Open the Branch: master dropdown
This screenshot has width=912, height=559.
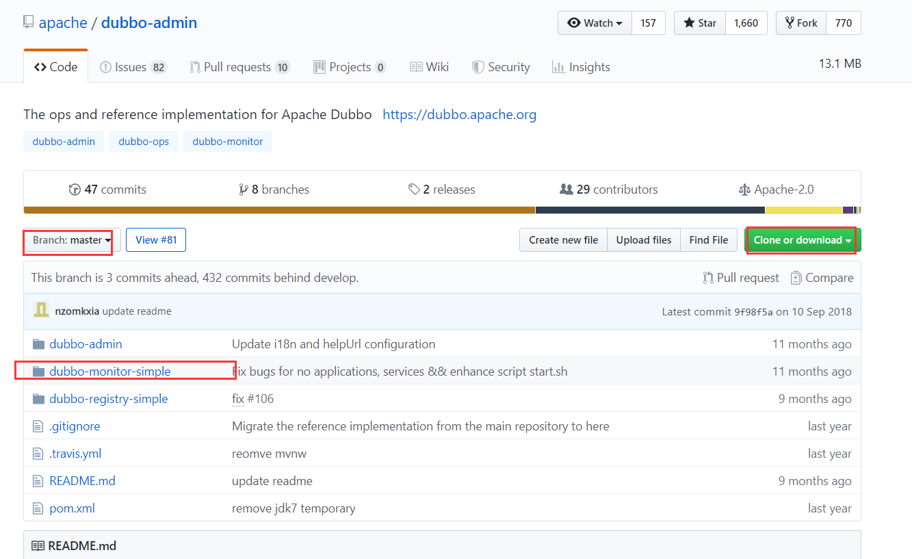tap(72, 240)
